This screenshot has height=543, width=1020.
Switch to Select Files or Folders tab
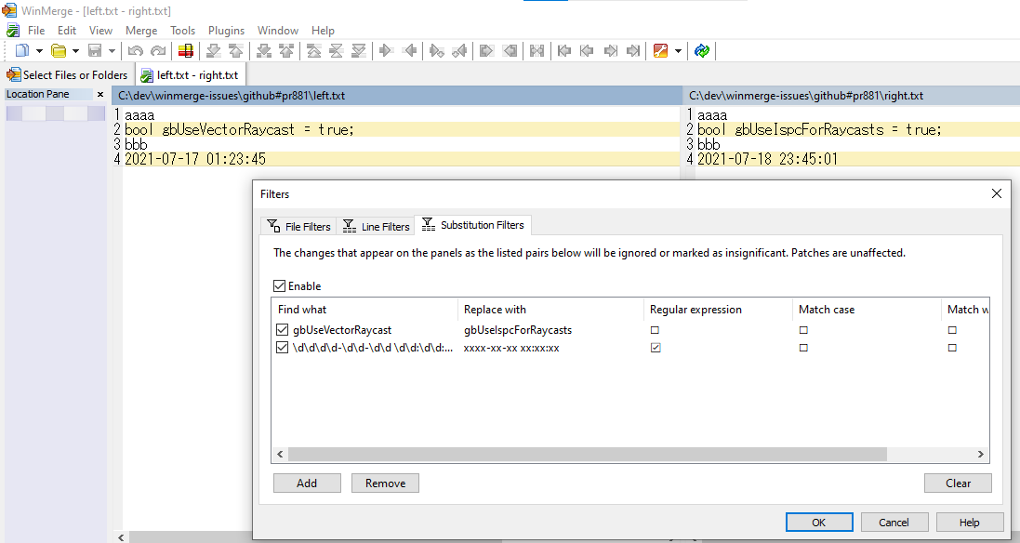click(67, 74)
